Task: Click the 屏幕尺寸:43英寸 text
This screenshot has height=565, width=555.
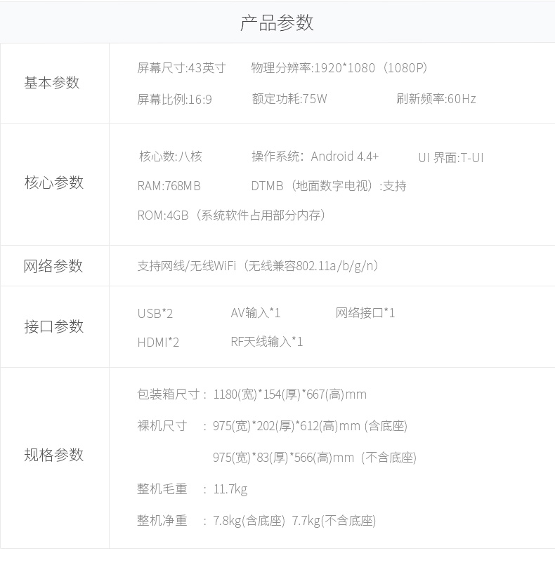Action: click(181, 68)
